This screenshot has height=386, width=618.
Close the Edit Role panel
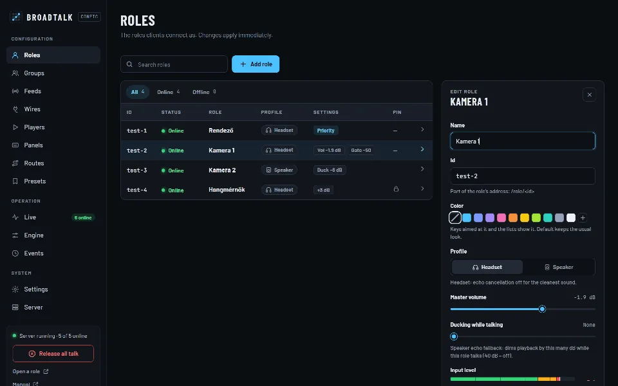click(x=589, y=95)
